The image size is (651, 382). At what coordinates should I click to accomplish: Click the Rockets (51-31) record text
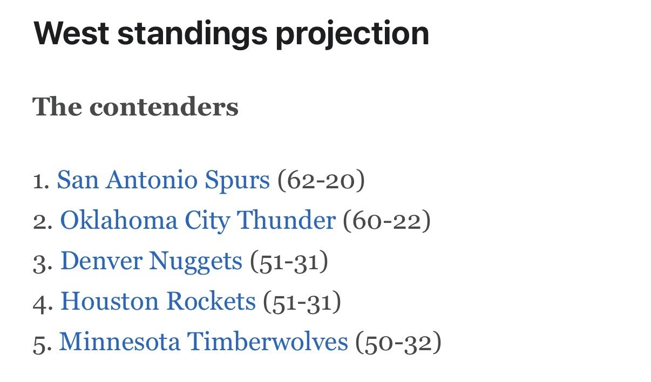[302, 302]
